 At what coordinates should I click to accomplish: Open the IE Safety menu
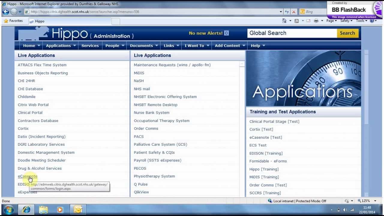pos(346,21)
